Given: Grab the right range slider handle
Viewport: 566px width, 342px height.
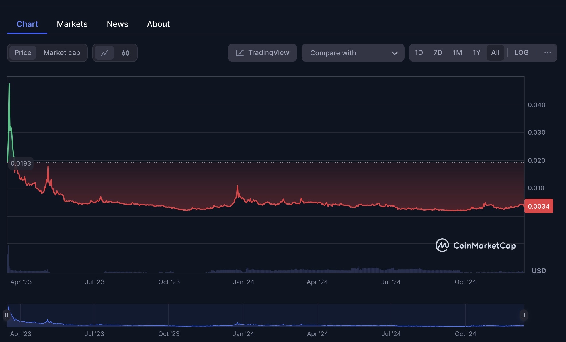Looking at the screenshot, I should [524, 315].
